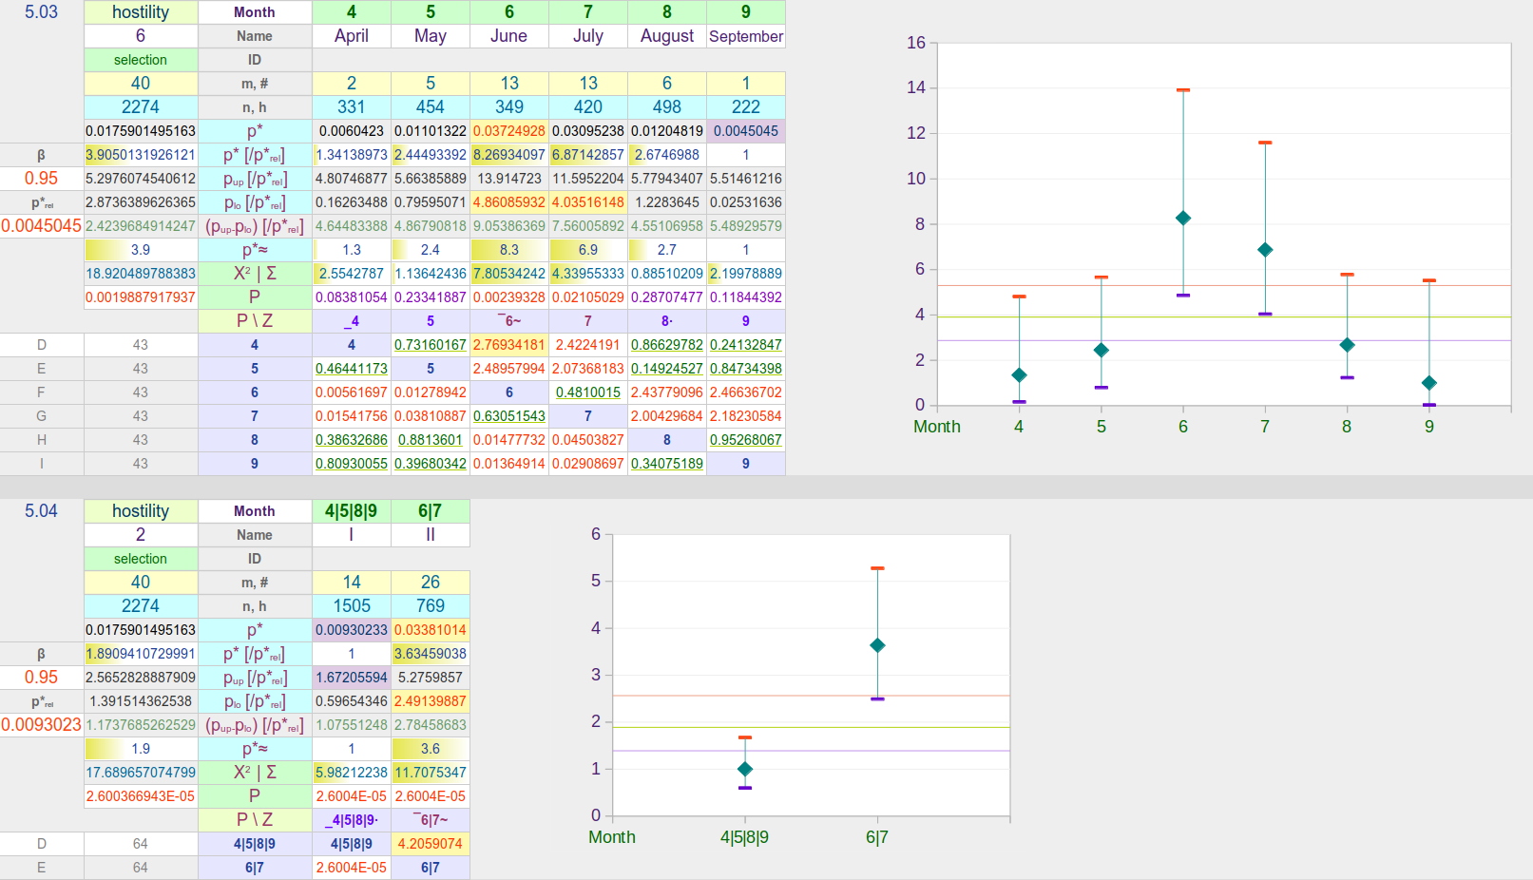1533x880 pixels.
Task: Select the underlined cell 0.95268067
Action: (746, 440)
